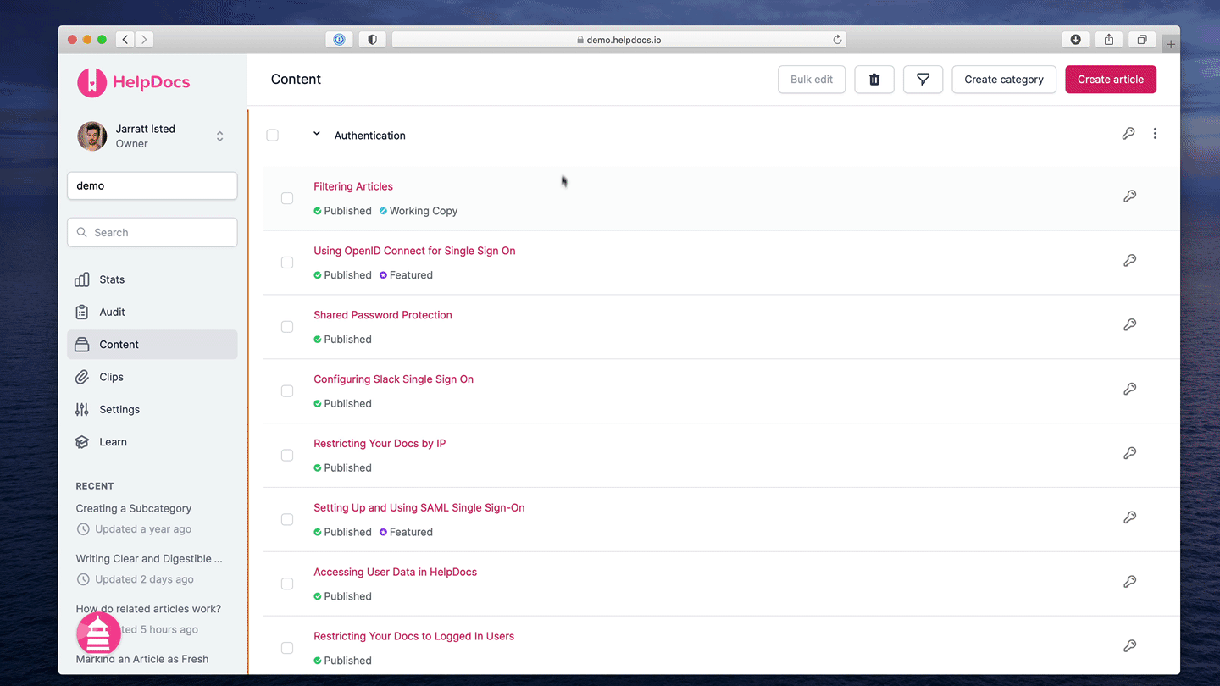Open the Audit page
Image resolution: width=1220 pixels, height=686 pixels.
click(152, 312)
